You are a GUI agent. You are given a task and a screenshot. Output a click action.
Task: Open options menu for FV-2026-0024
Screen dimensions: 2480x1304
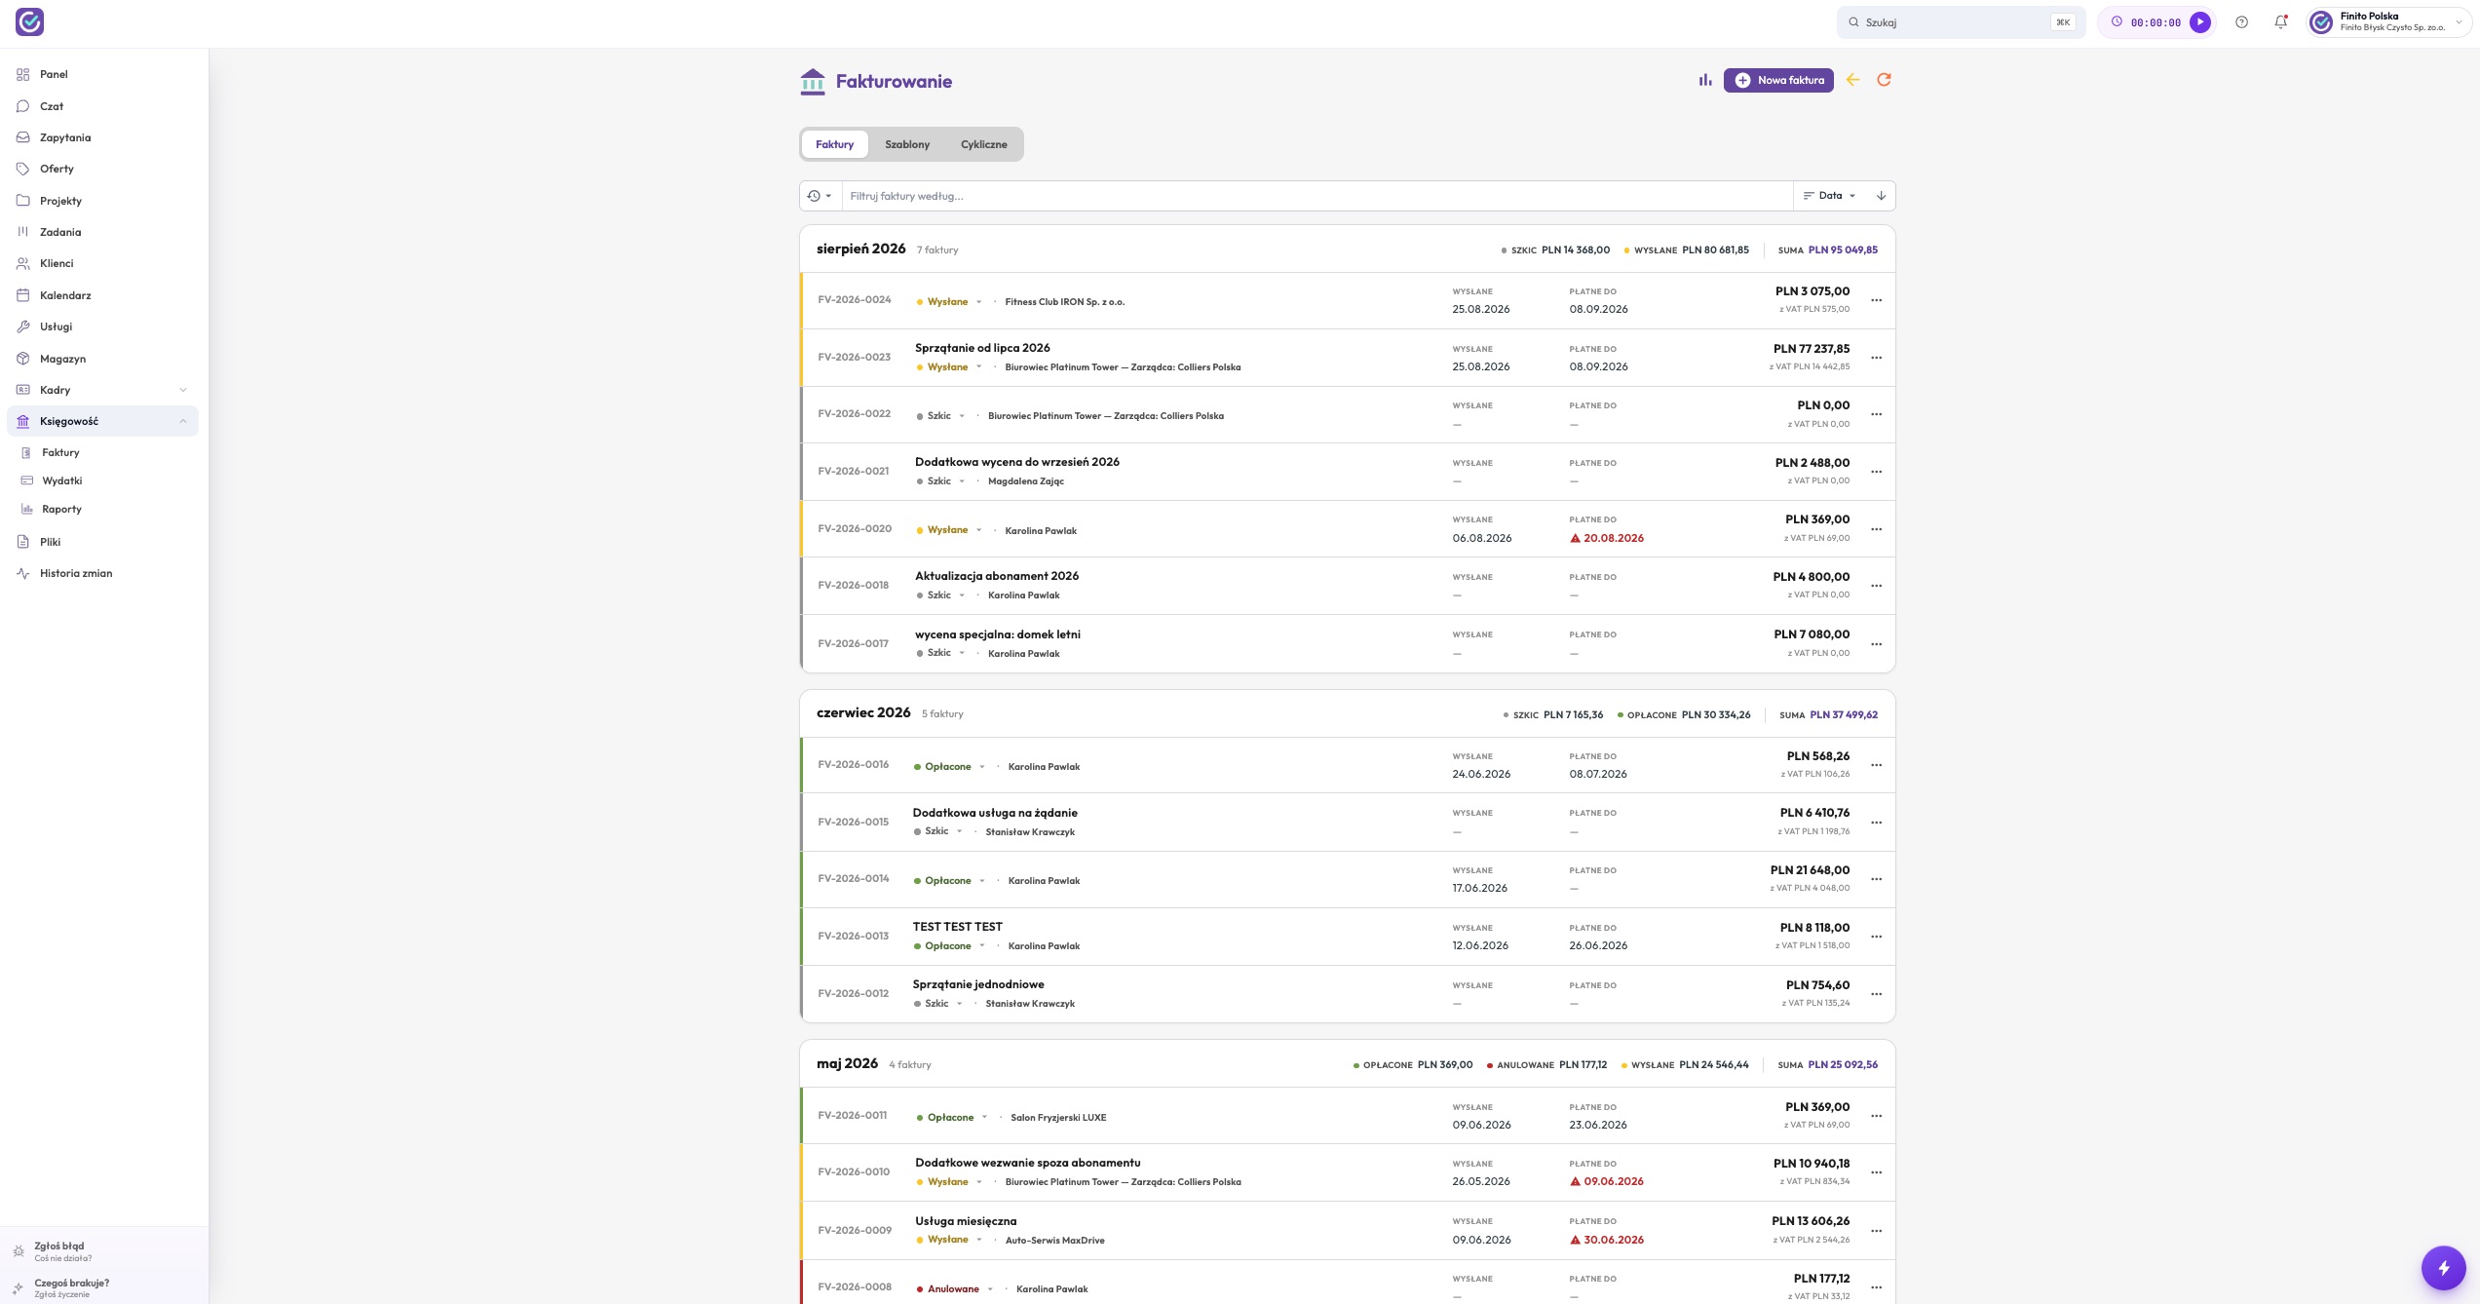click(x=1876, y=300)
